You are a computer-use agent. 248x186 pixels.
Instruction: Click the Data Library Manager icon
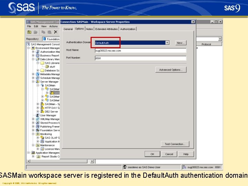click(x=38, y=59)
